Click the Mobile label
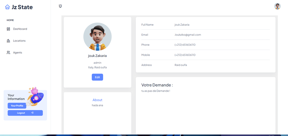 [146, 55]
